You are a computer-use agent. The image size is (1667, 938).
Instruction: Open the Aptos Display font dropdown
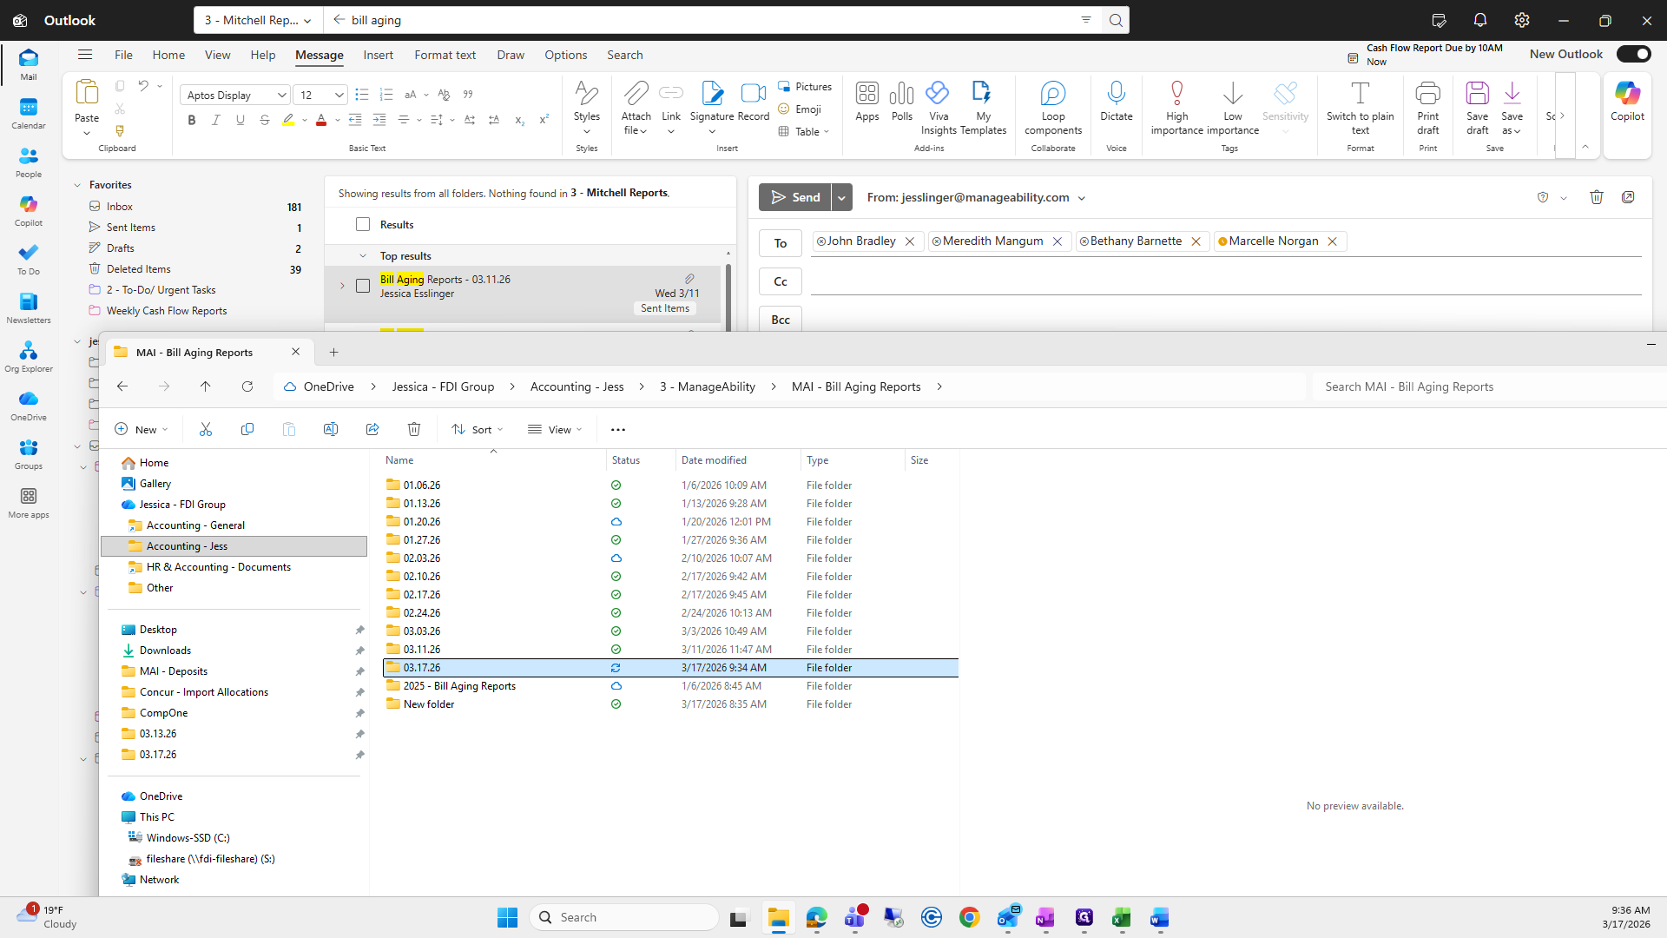[281, 96]
